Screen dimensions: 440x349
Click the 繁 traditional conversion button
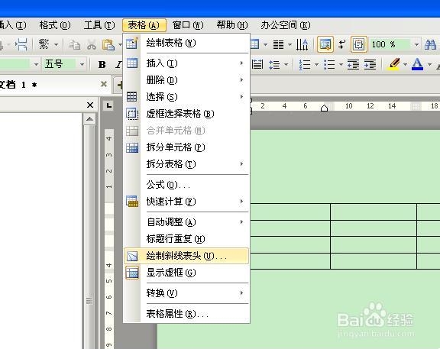44,44
